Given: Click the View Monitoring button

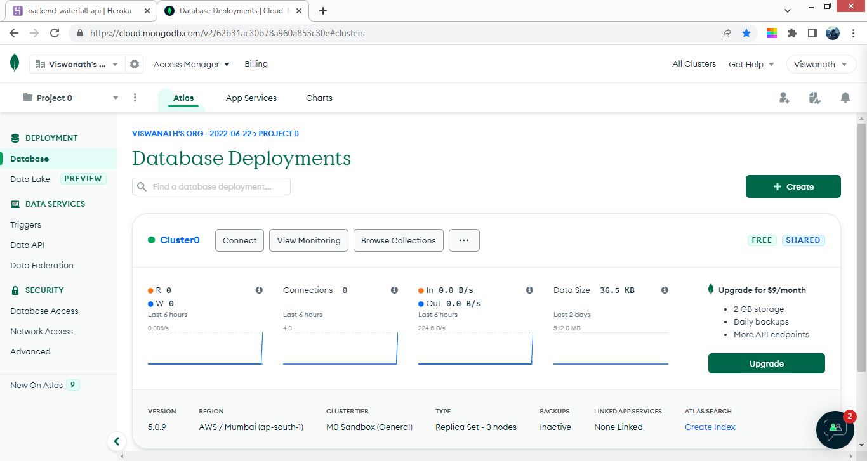Looking at the screenshot, I should [x=308, y=240].
